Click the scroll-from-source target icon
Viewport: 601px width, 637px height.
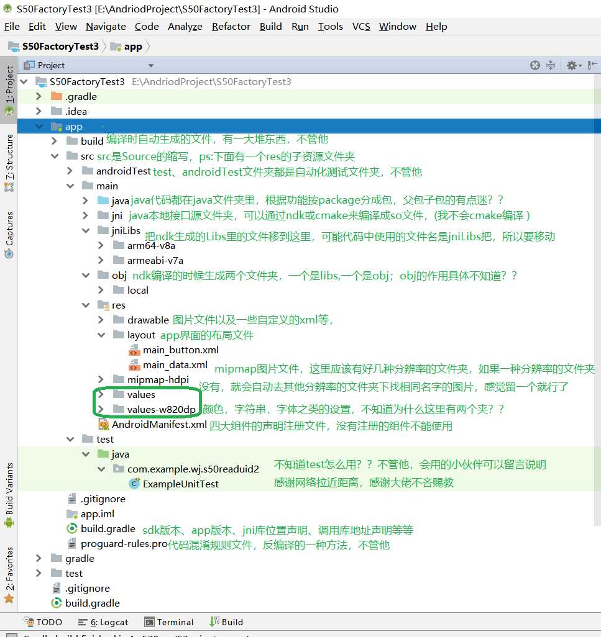pos(534,65)
